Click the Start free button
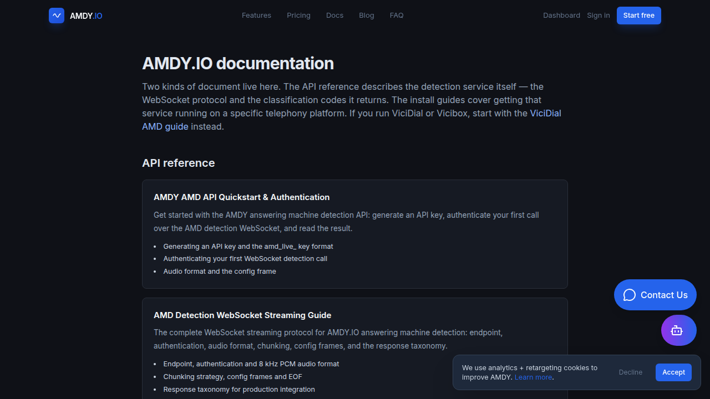 (x=639, y=16)
